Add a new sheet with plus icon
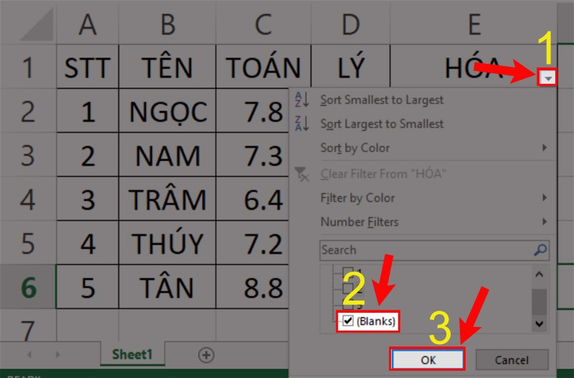This screenshot has height=378, width=574. tap(206, 355)
